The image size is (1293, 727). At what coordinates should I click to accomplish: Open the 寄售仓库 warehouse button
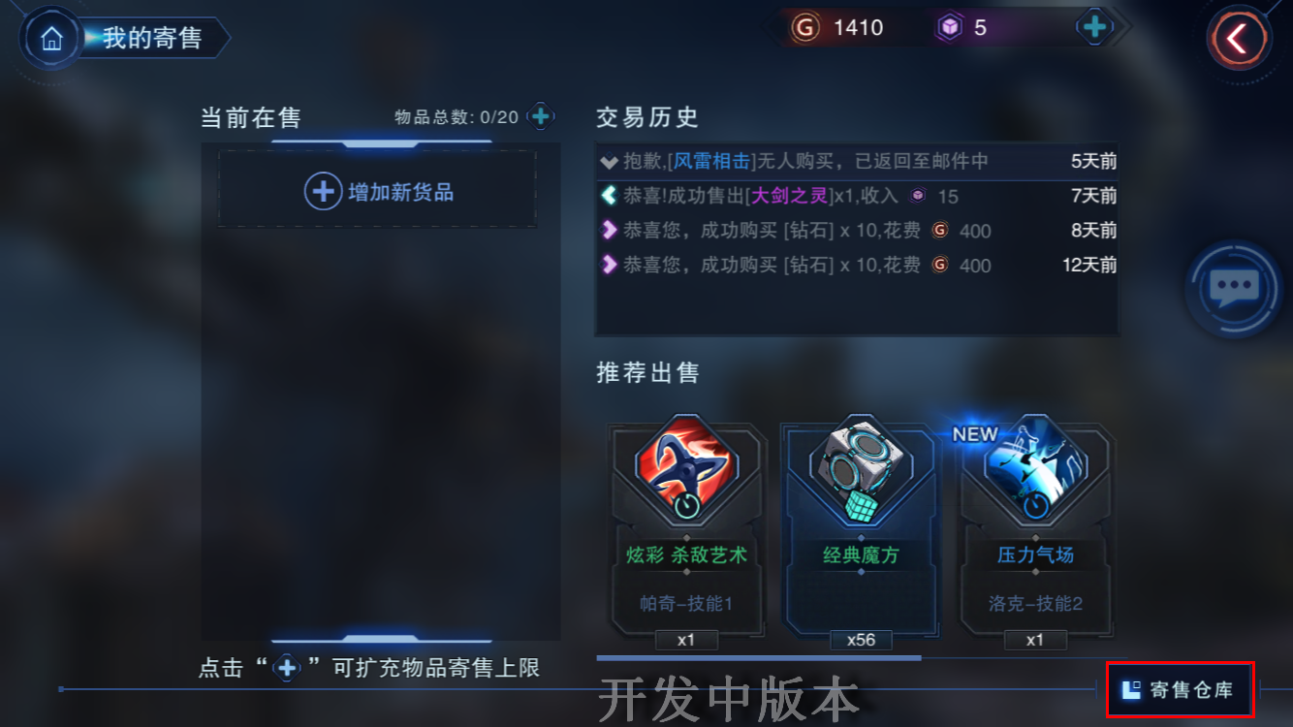(1181, 690)
